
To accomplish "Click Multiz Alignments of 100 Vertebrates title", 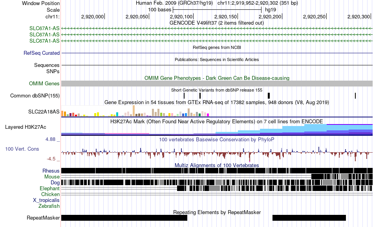I will pyautogui.click(x=217, y=165).
